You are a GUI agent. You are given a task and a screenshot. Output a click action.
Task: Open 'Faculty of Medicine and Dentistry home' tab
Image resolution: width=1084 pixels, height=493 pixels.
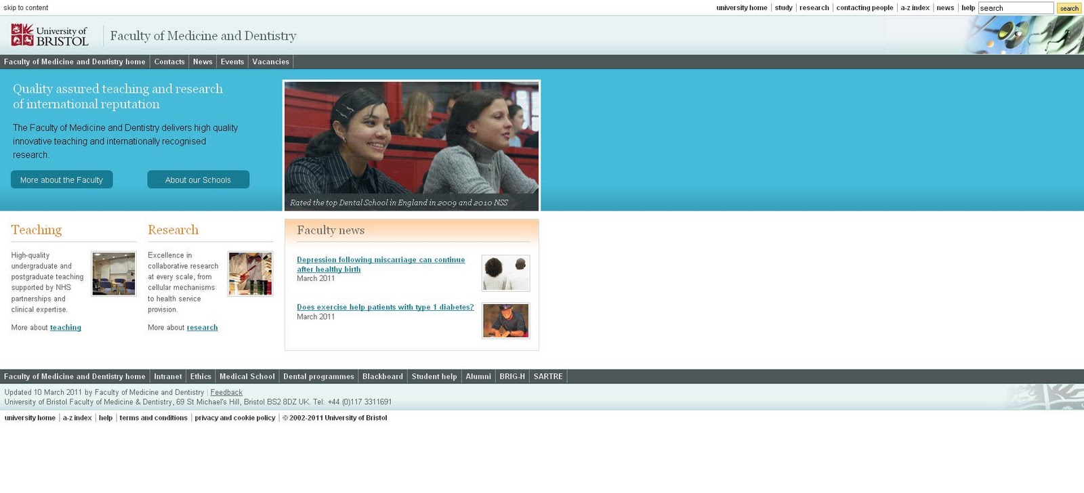[x=75, y=62]
